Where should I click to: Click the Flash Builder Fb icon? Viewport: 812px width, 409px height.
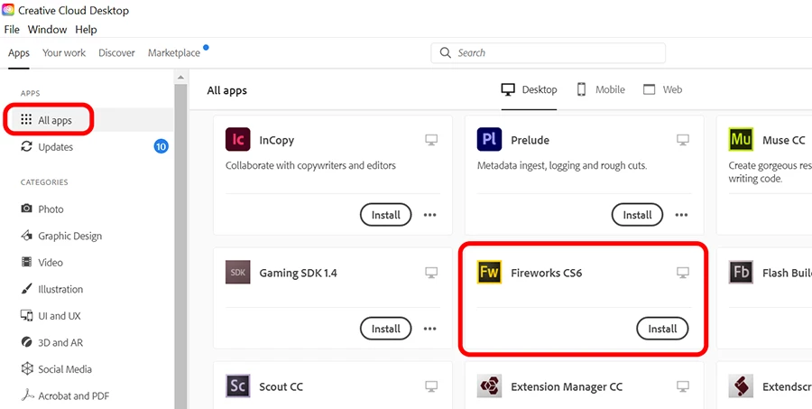tap(741, 272)
